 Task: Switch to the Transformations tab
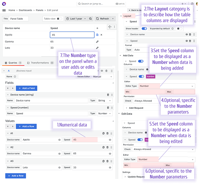click(x=40, y=63)
